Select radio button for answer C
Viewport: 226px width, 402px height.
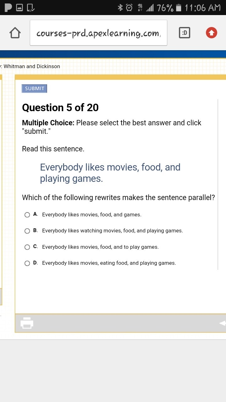click(27, 247)
